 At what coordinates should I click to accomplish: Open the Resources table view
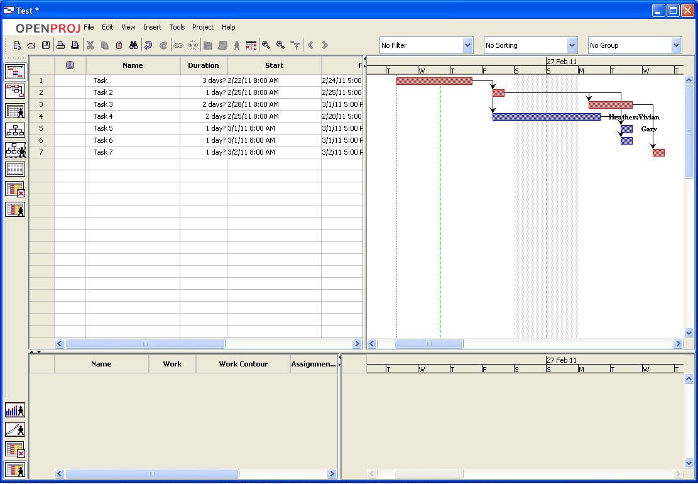(15, 111)
